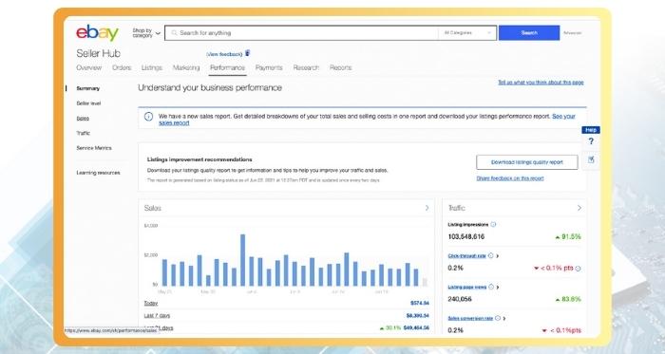Click the Advanced search link
The width and height of the screenshot is (665, 354).
(x=573, y=32)
